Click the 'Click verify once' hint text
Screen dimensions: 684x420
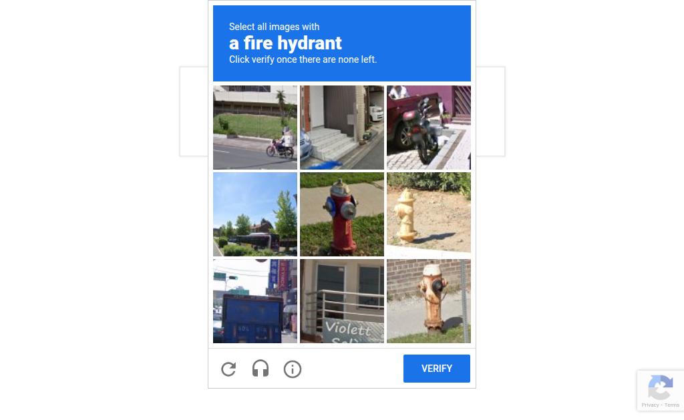click(x=303, y=59)
